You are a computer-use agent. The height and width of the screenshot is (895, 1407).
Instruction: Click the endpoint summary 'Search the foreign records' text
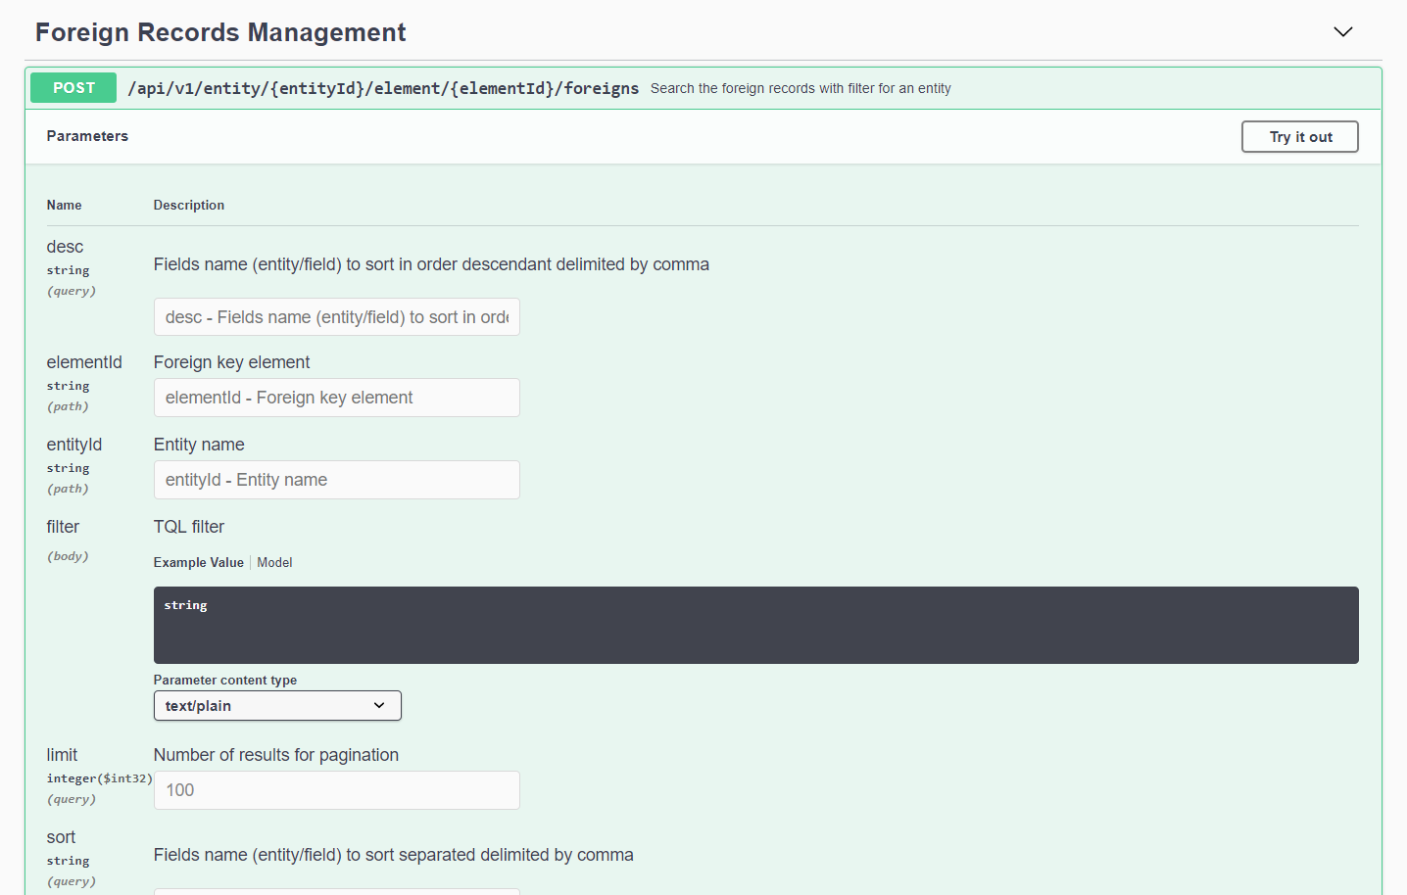click(x=801, y=88)
